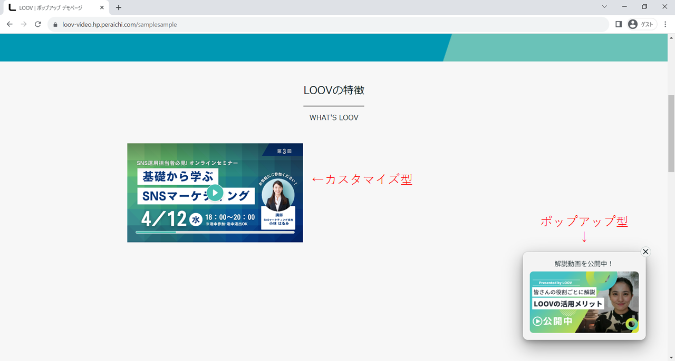Play the SNS marketing seminar video

click(215, 193)
